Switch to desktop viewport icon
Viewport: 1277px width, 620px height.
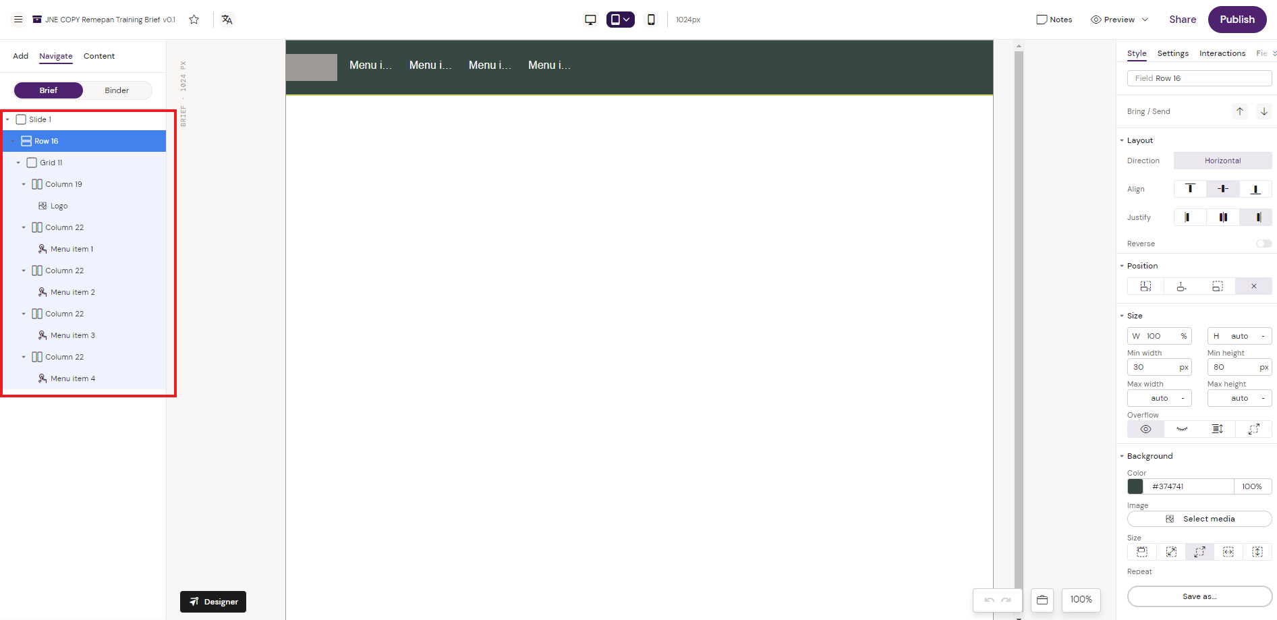tap(590, 20)
